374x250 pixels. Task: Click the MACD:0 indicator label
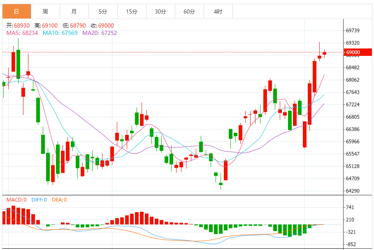click(x=16, y=200)
